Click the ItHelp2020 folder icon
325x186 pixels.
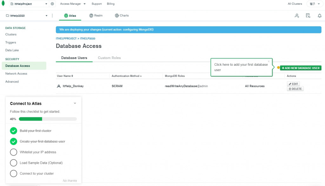8,16
